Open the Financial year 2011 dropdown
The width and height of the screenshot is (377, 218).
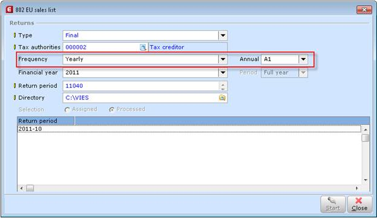click(223, 72)
